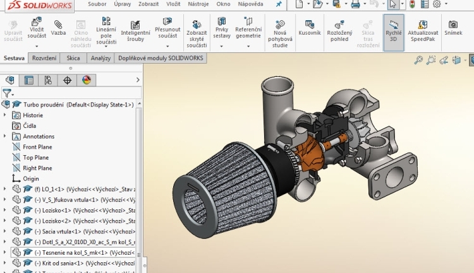Click Zoom to area icon

pyautogui.click(x=431, y=61)
